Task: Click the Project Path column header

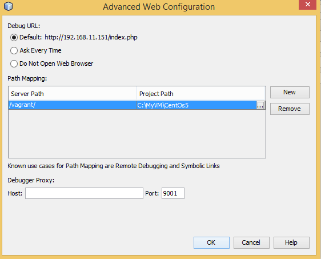Action: point(201,94)
